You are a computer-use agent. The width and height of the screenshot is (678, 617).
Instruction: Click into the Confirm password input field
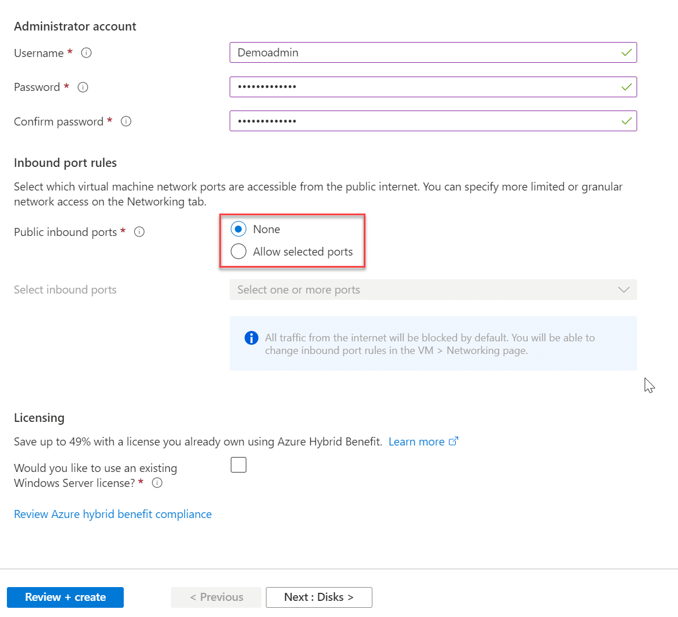coord(433,121)
